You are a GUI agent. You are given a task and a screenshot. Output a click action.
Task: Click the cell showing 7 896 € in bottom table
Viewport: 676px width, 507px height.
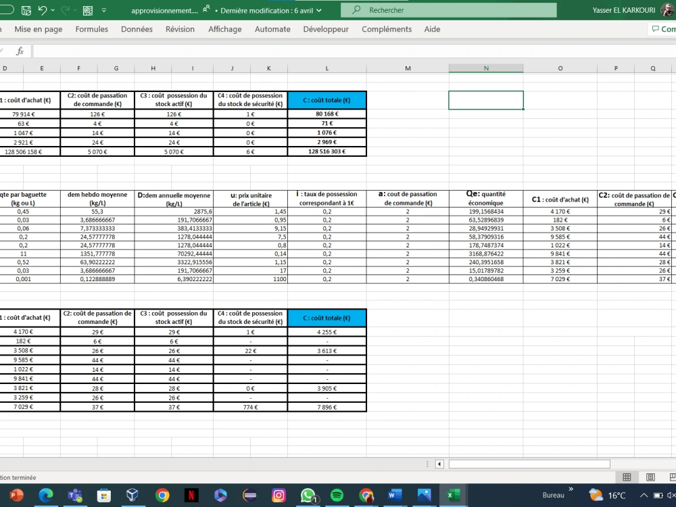click(x=327, y=407)
